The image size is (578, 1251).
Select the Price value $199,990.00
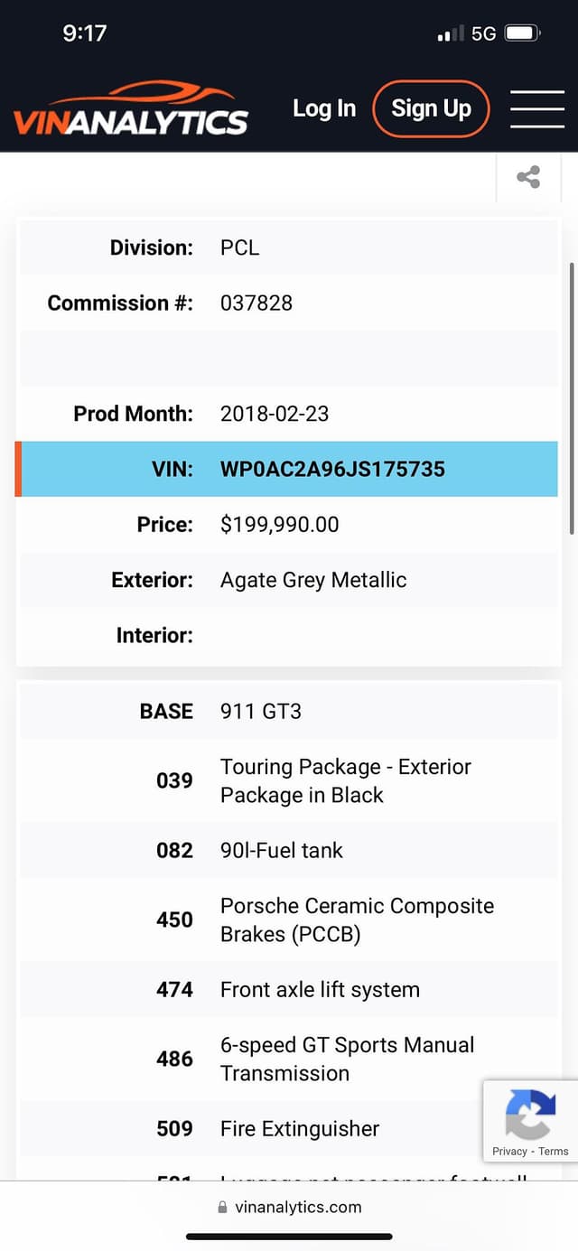point(279,525)
